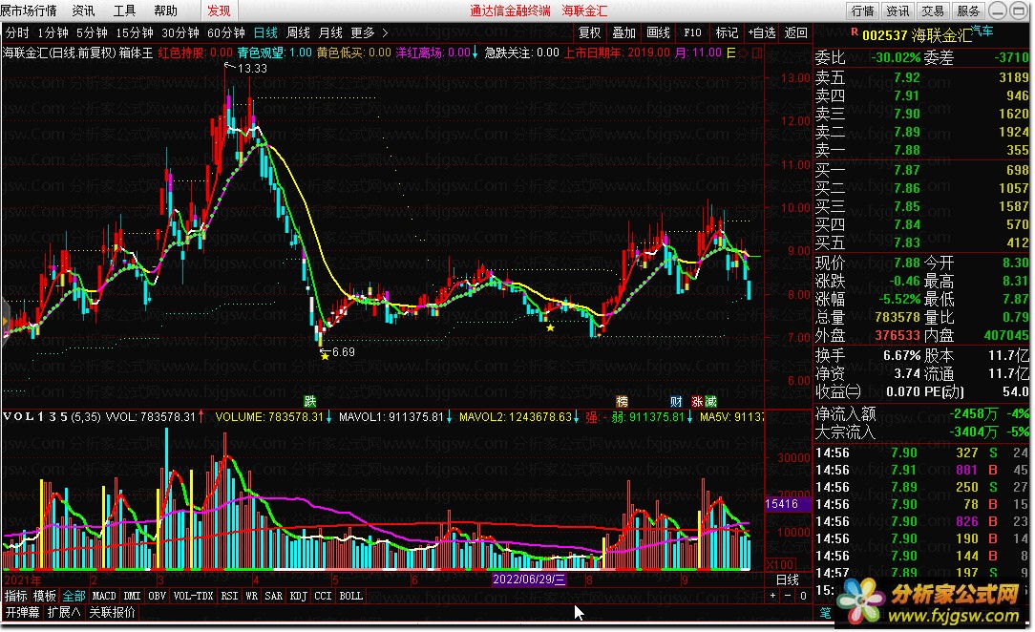Zoom in with the plus button
The image size is (1035, 632).
tap(773, 596)
